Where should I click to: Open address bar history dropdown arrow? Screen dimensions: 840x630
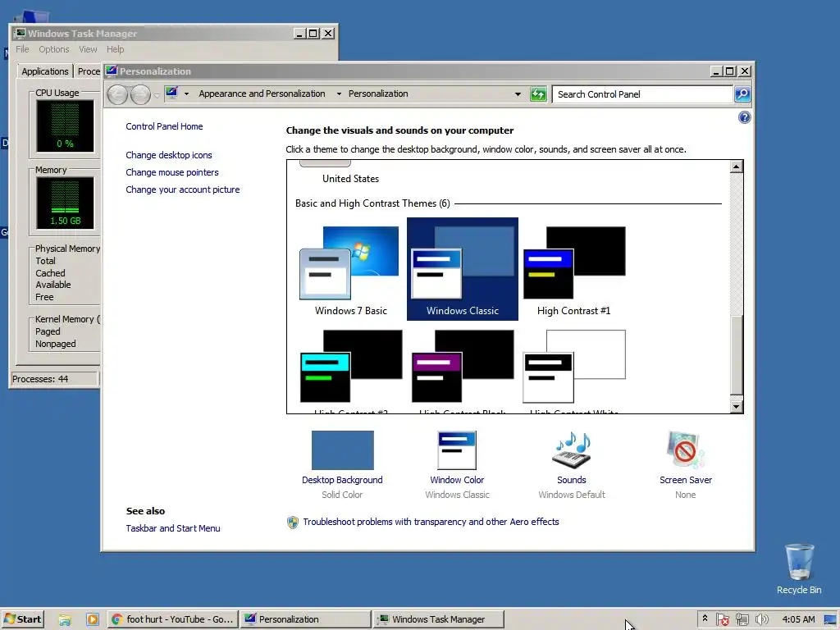[x=518, y=94]
